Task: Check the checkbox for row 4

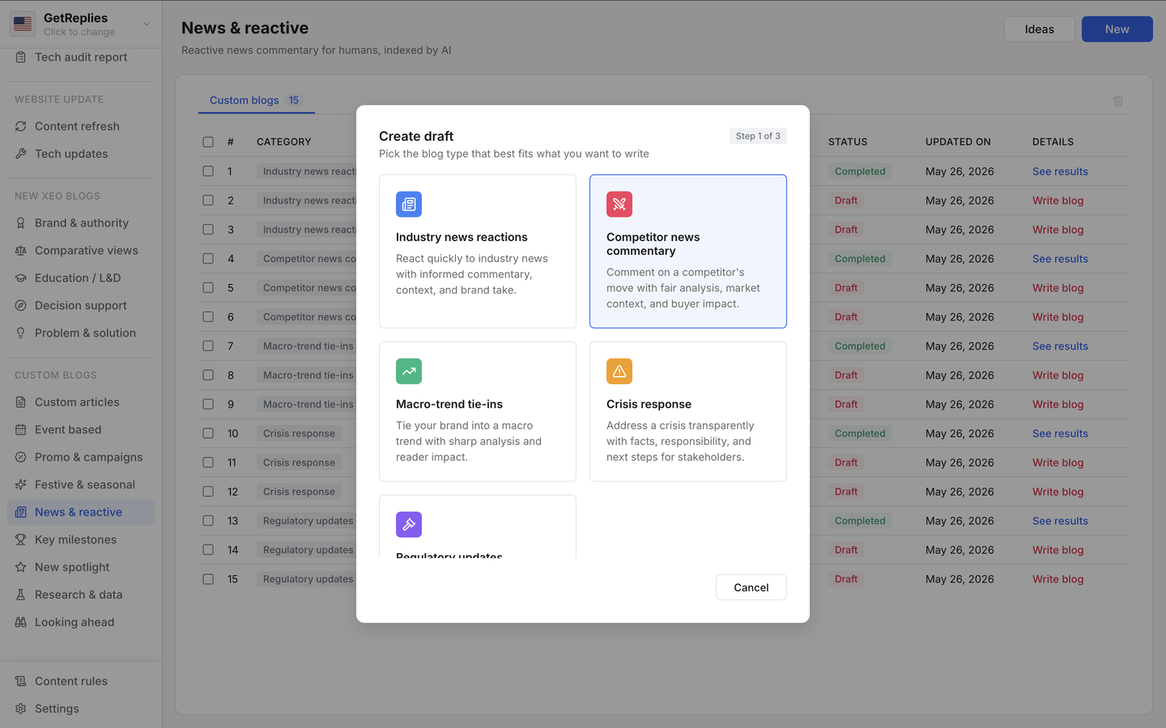Action: click(208, 259)
